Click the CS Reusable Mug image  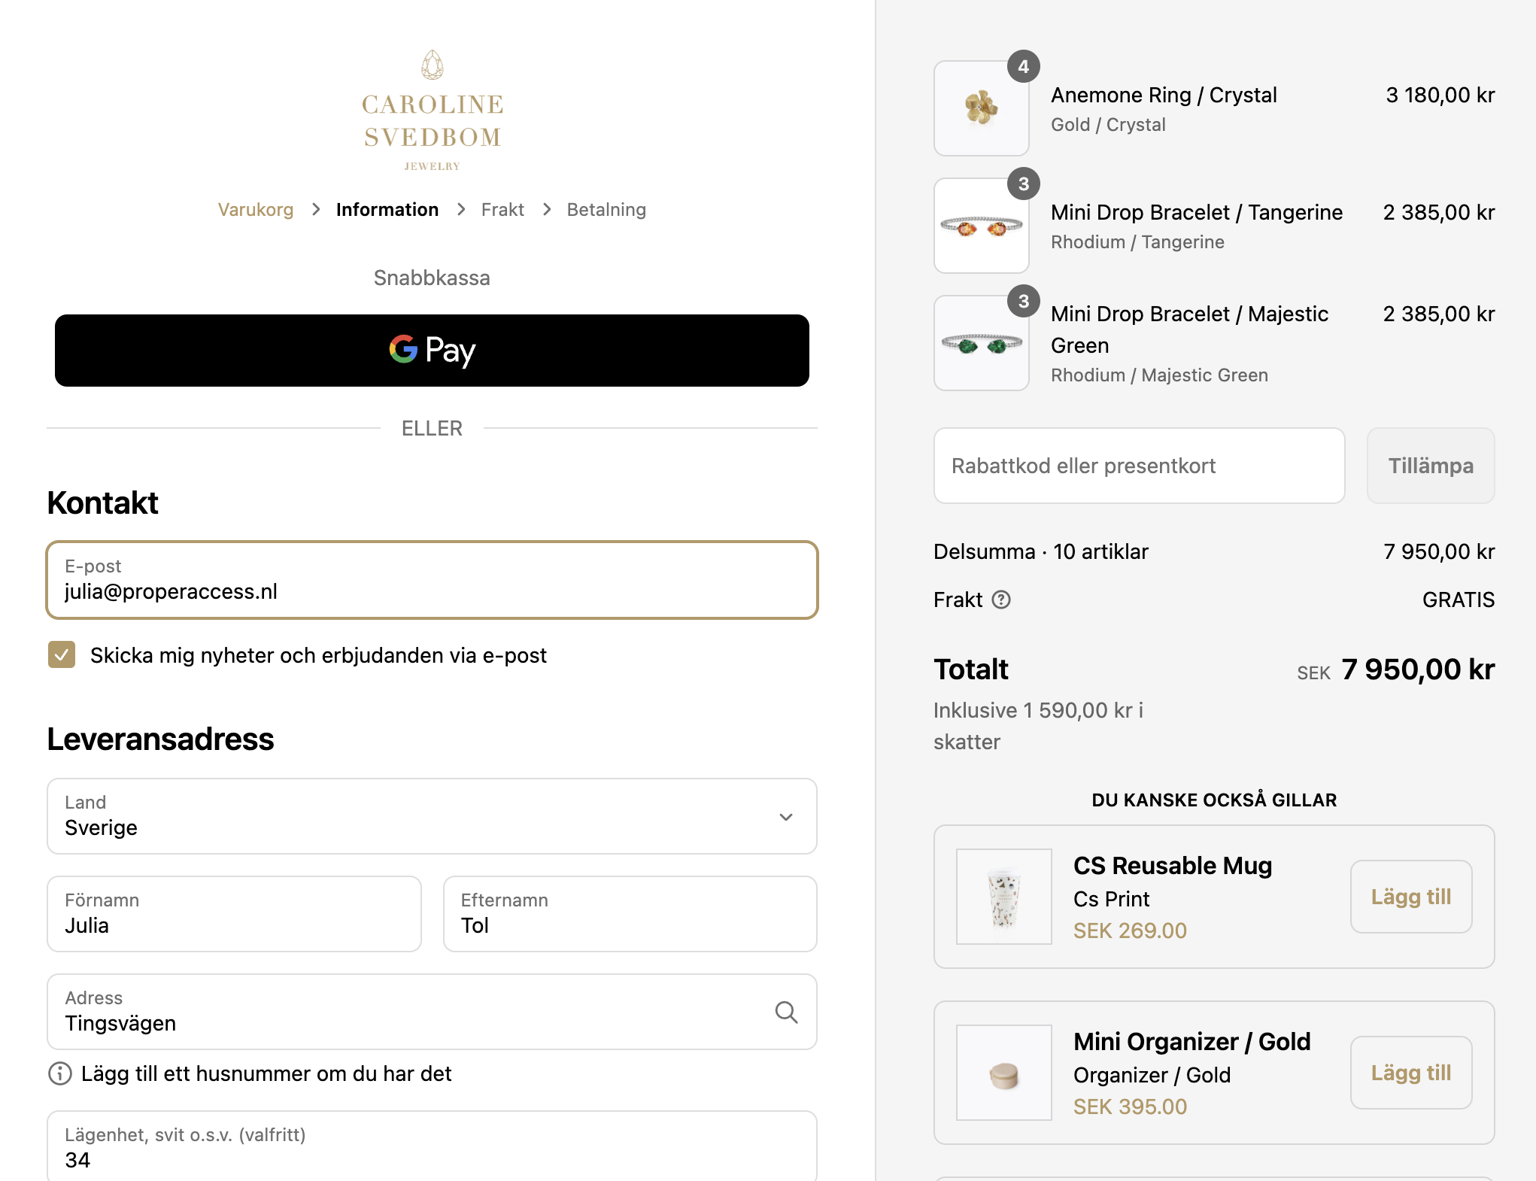point(1003,897)
